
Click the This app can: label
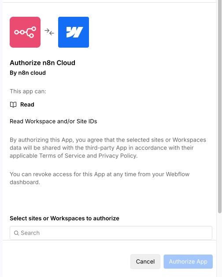[28, 91]
